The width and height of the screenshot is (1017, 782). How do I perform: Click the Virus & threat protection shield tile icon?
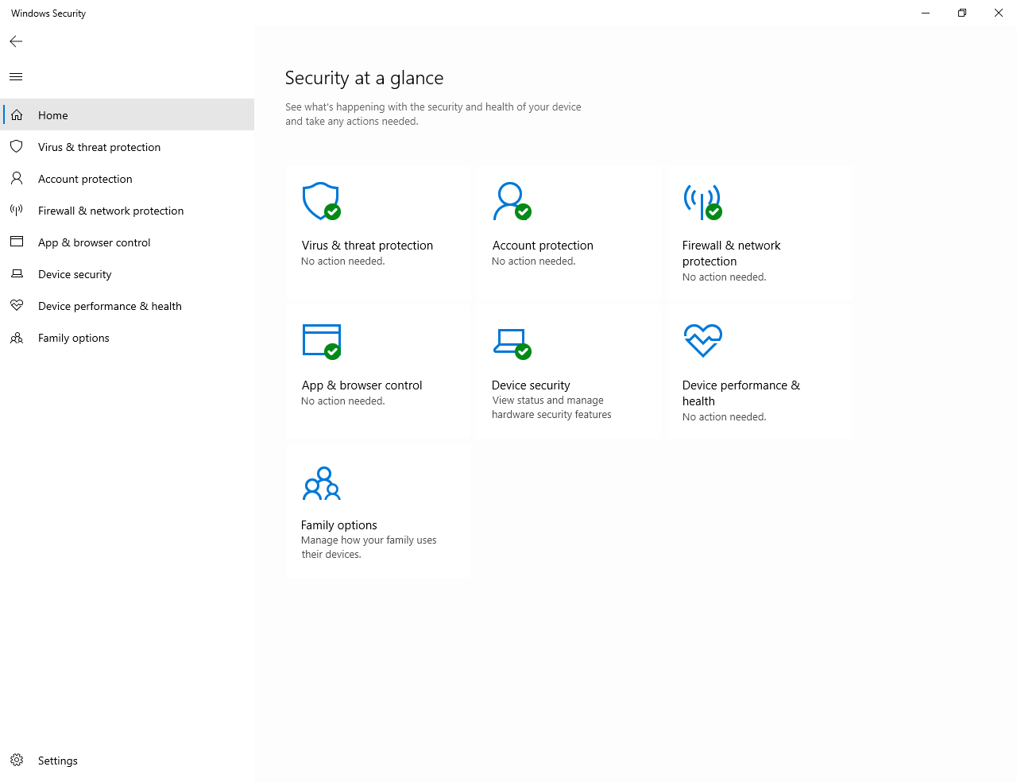point(321,201)
